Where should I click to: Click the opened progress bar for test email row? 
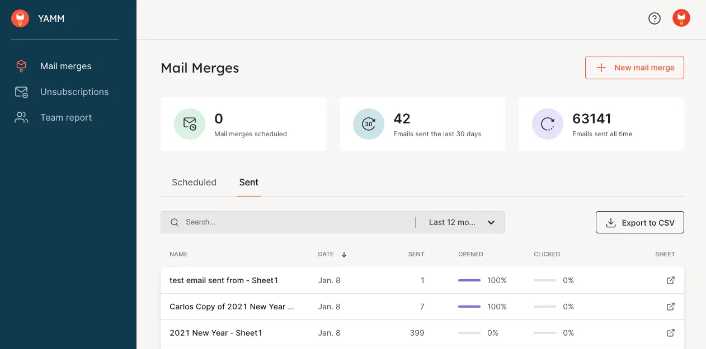coord(469,280)
